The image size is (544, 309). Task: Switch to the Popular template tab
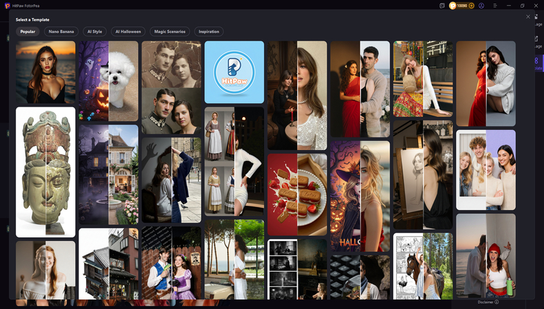[x=28, y=32]
